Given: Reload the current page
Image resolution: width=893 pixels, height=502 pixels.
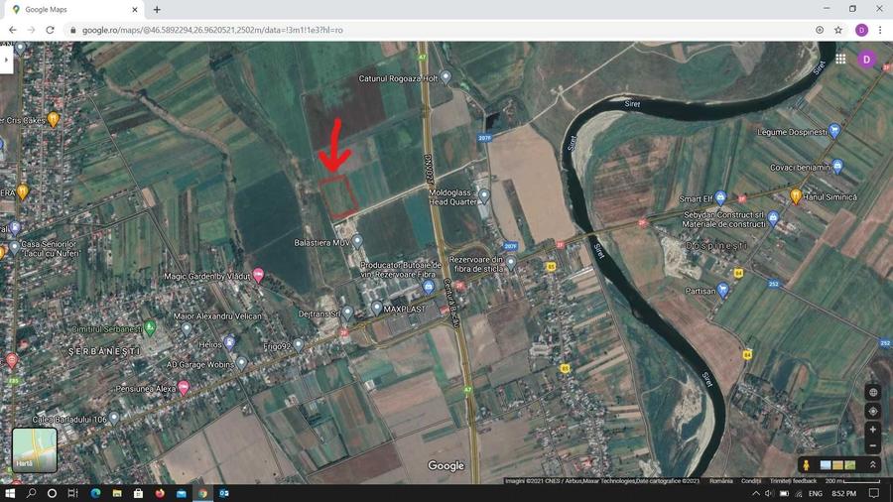Looking at the screenshot, I should click(x=51, y=30).
